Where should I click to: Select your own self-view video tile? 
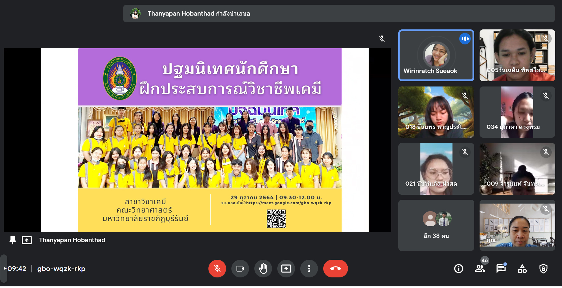[517, 225]
